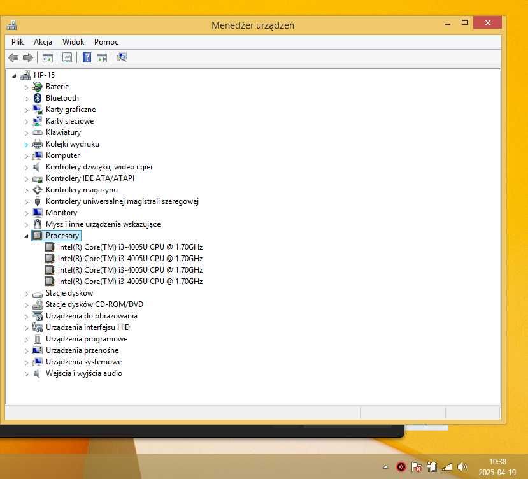Viewport: 528px width, 479px height.
Task: Show hidden tray icons arrow
Action: coord(385,467)
